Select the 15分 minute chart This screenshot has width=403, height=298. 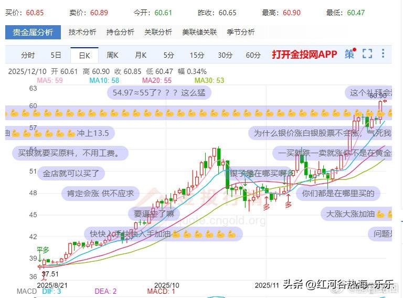[x=197, y=55]
